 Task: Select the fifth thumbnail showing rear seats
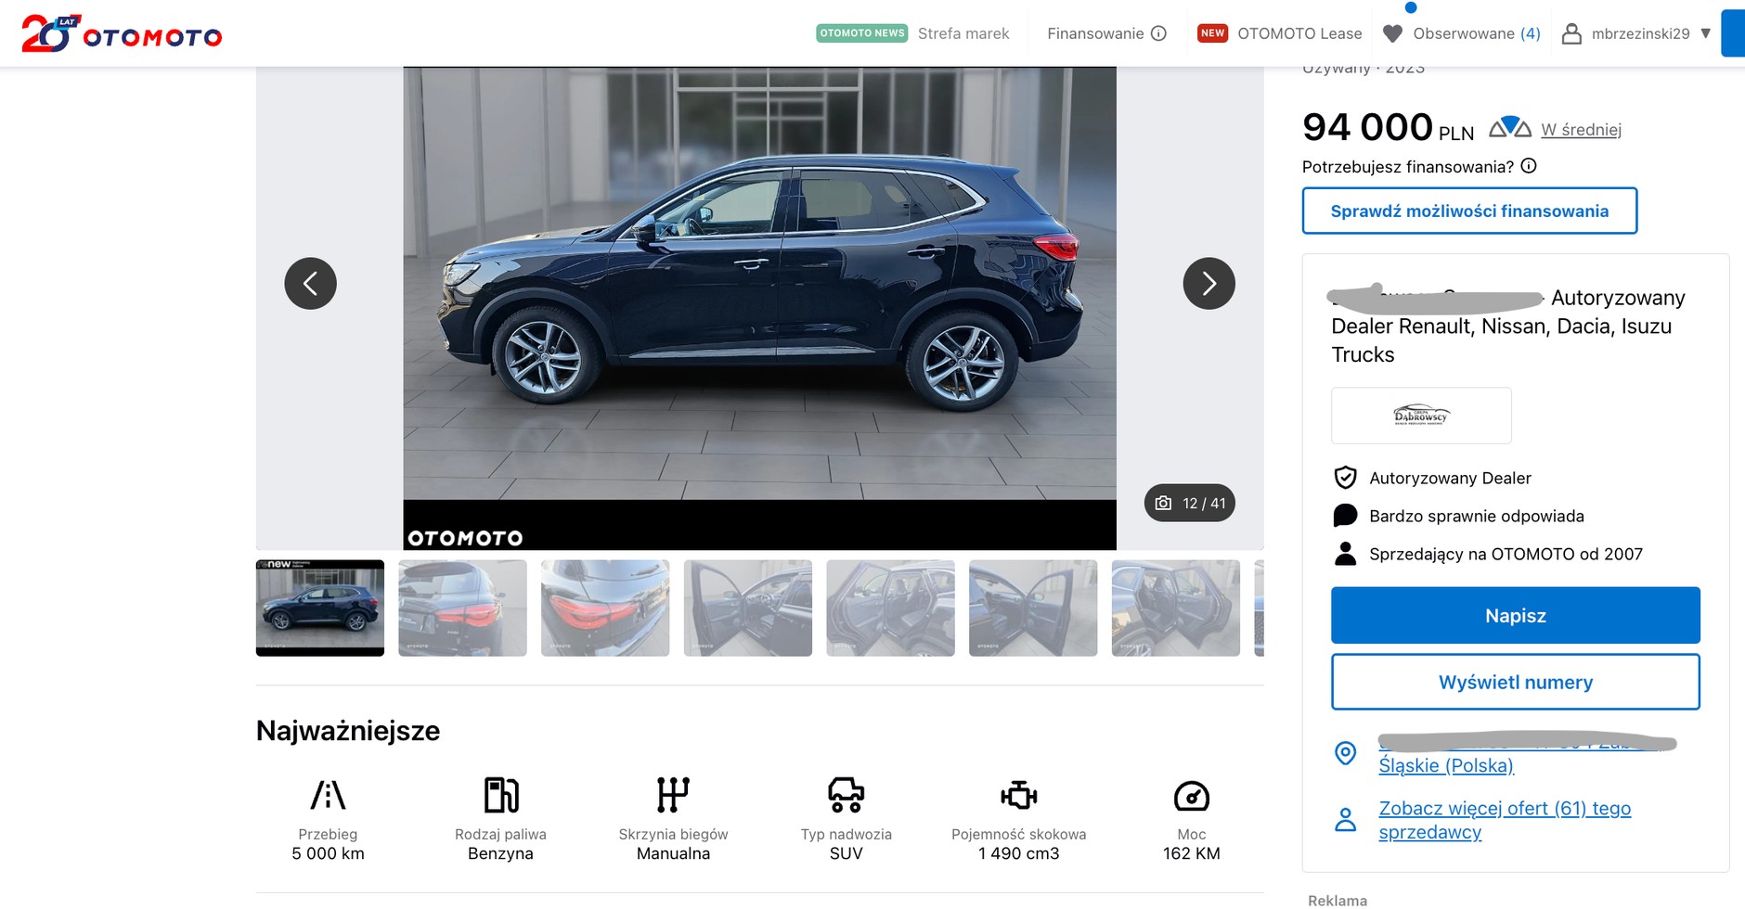890,608
